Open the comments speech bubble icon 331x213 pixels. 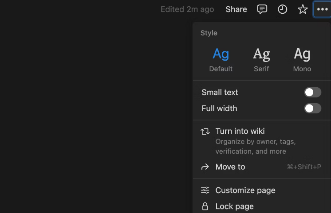262,9
